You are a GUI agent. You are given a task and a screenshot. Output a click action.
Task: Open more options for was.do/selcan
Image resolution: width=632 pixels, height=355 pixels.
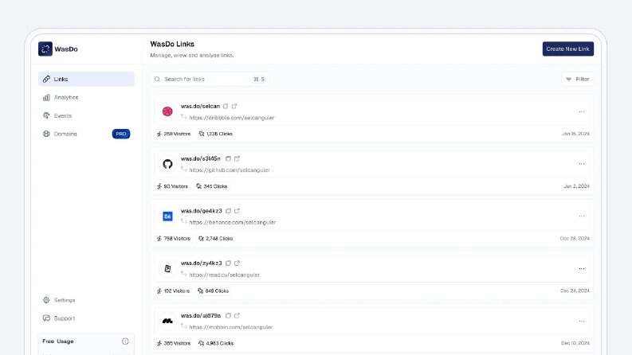tap(582, 111)
